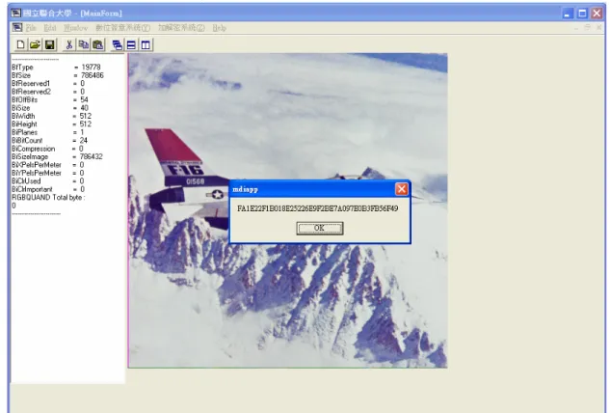This screenshot has height=413, width=610.
Task: Open the Window menu
Action: pyautogui.click(x=76, y=28)
